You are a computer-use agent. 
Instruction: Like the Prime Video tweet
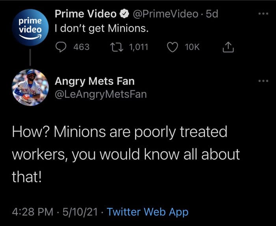172,47
